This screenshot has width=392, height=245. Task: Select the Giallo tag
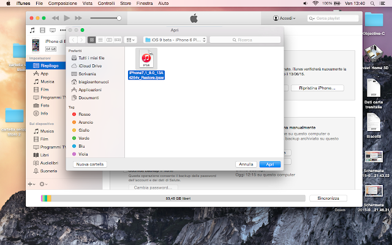tap(81, 130)
